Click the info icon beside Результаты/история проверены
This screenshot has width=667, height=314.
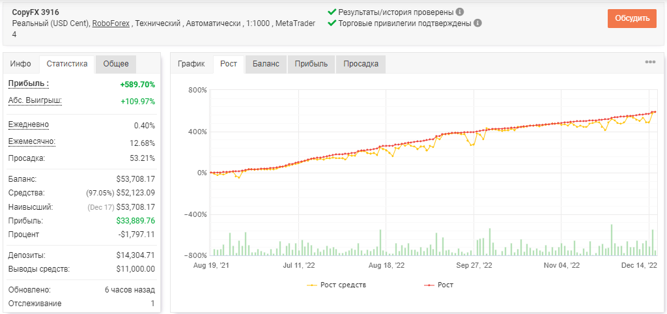point(460,12)
